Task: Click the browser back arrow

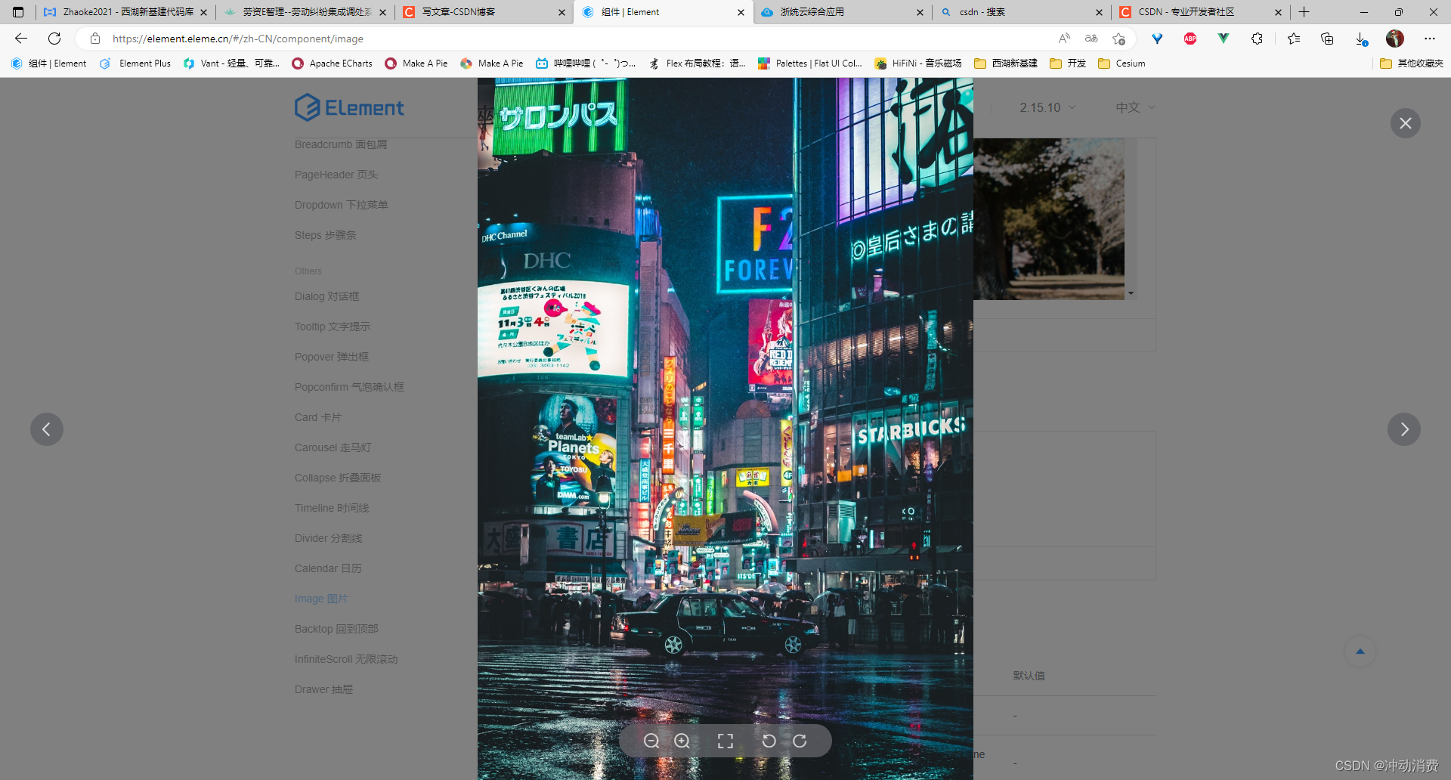Action: [x=21, y=39]
